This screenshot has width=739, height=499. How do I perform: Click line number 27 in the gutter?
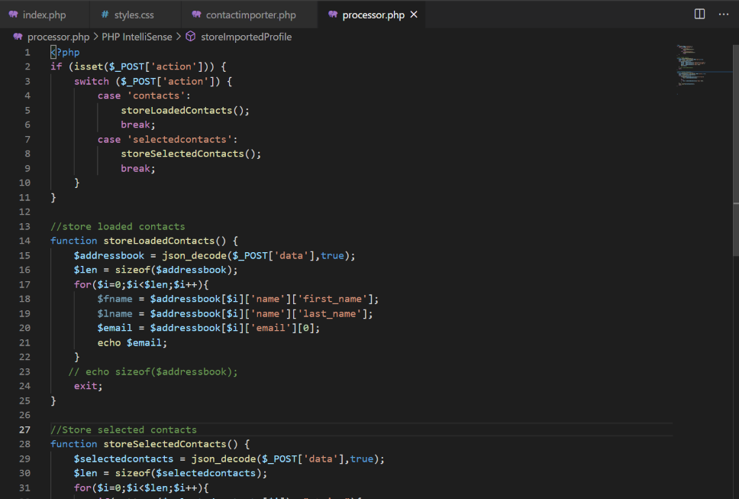coord(24,429)
